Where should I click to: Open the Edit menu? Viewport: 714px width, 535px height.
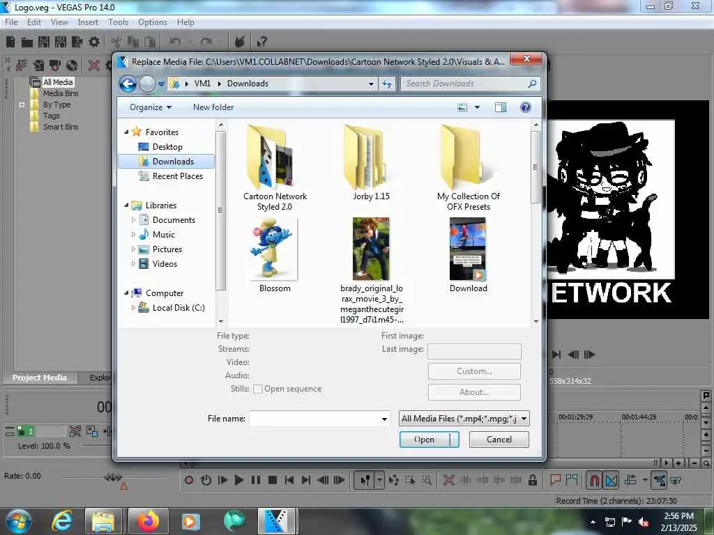[x=34, y=22]
